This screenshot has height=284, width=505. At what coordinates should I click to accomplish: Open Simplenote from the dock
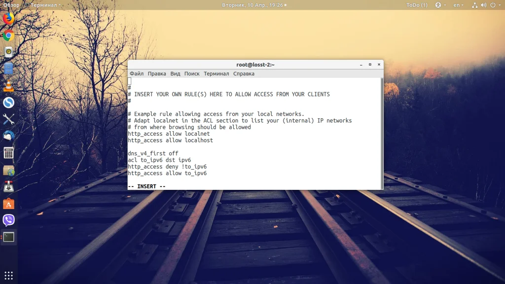click(8, 103)
